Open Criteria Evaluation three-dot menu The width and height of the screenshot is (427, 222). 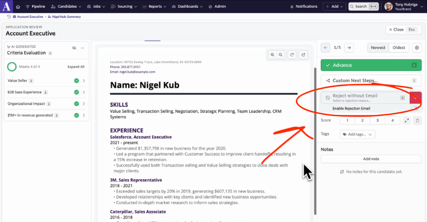pyautogui.click(x=82, y=48)
